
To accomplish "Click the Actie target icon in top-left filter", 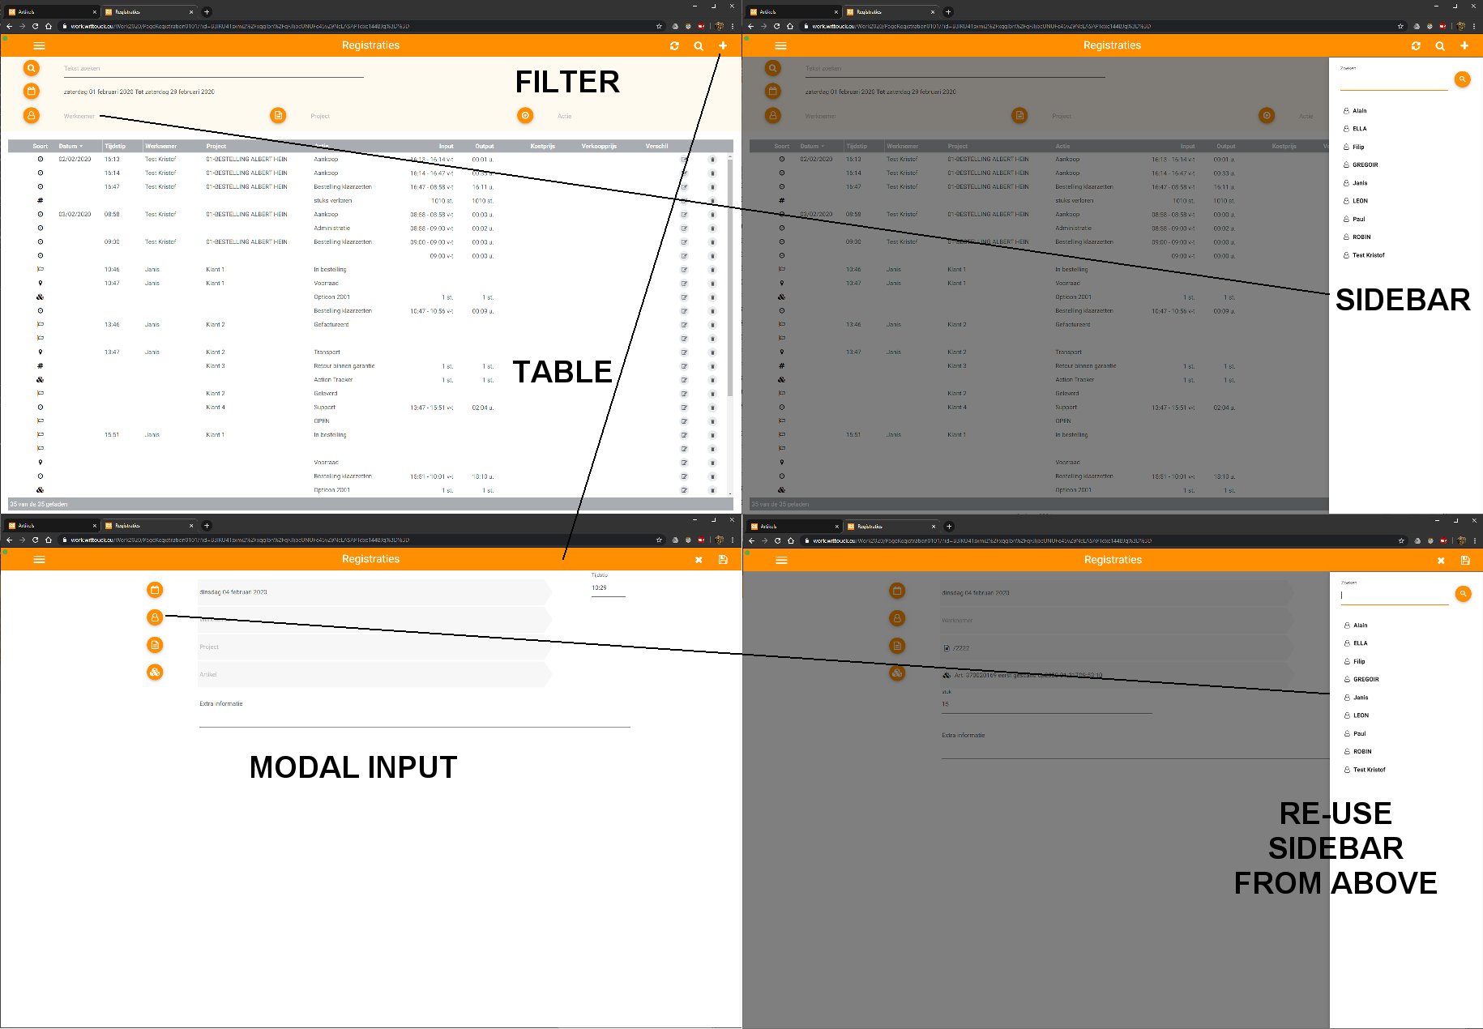I will [525, 116].
